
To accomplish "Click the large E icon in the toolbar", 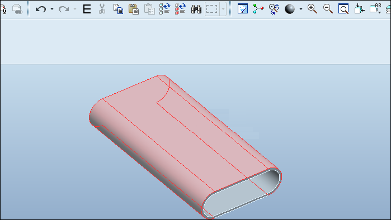I will click(x=87, y=9).
